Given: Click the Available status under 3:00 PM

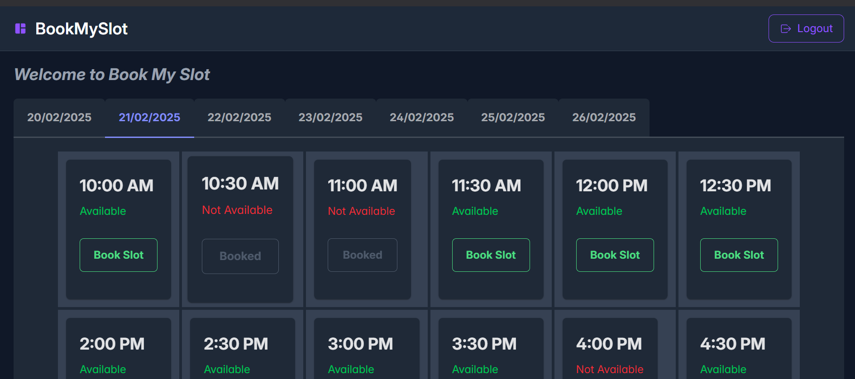Looking at the screenshot, I should pos(351,370).
